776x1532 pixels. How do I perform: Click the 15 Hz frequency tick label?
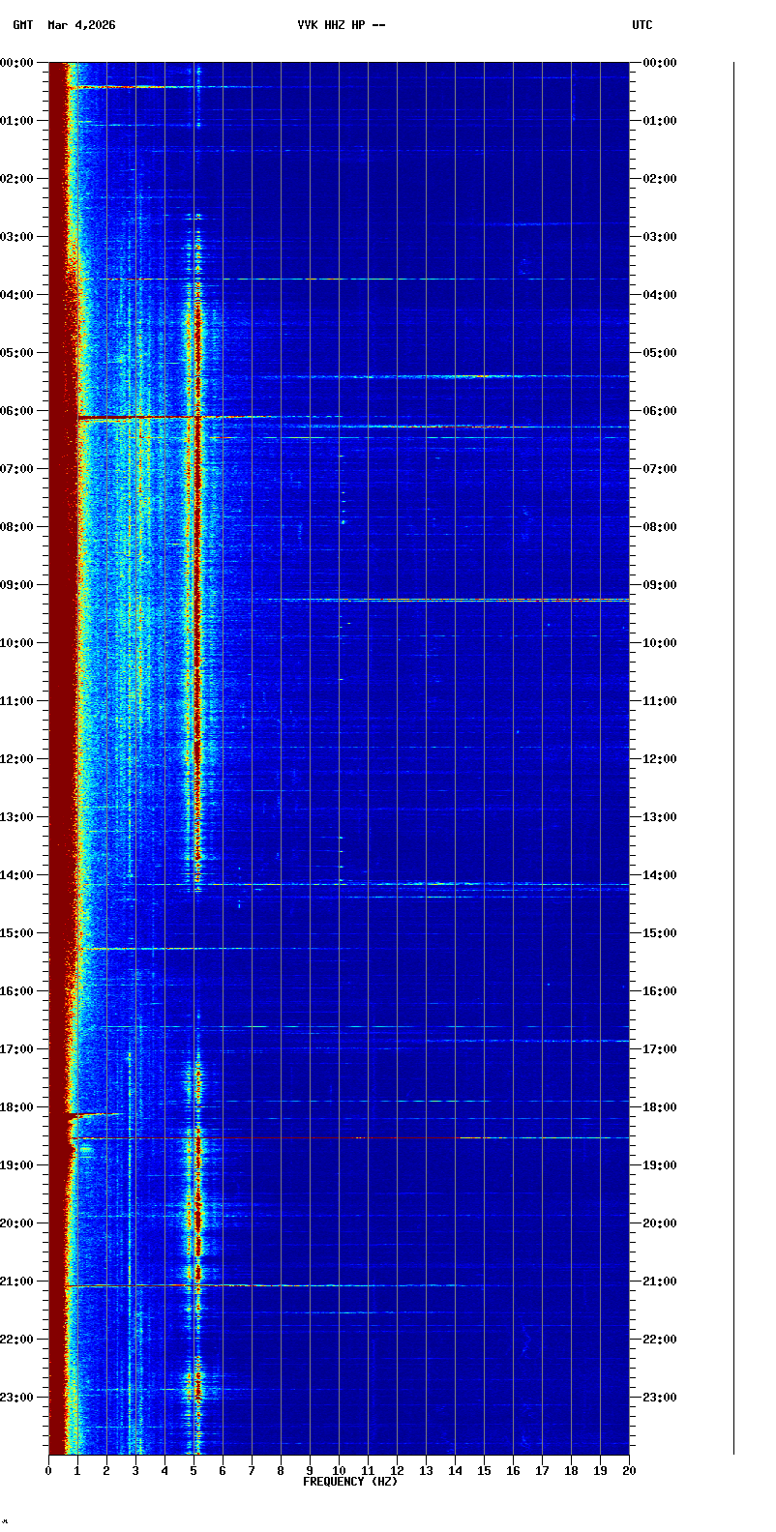(484, 1471)
